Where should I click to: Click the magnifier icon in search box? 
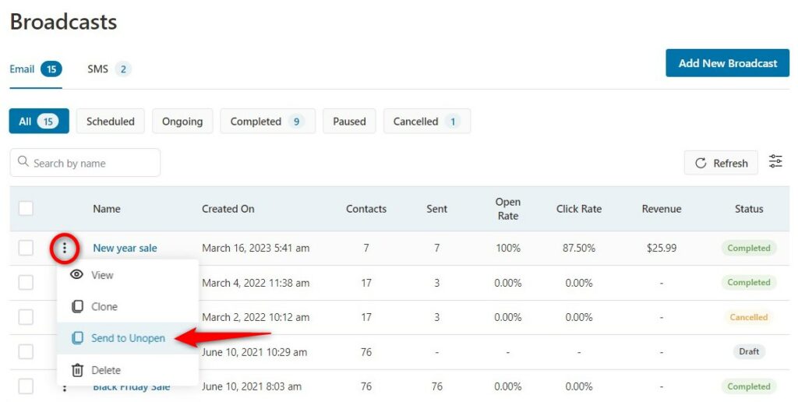(23, 162)
